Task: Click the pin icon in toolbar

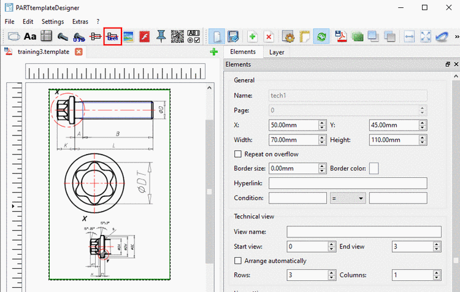Action: (x=161, y=37)
